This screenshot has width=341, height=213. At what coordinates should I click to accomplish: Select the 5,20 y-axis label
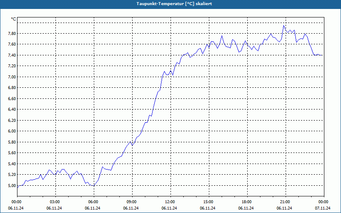click(12, 175)
